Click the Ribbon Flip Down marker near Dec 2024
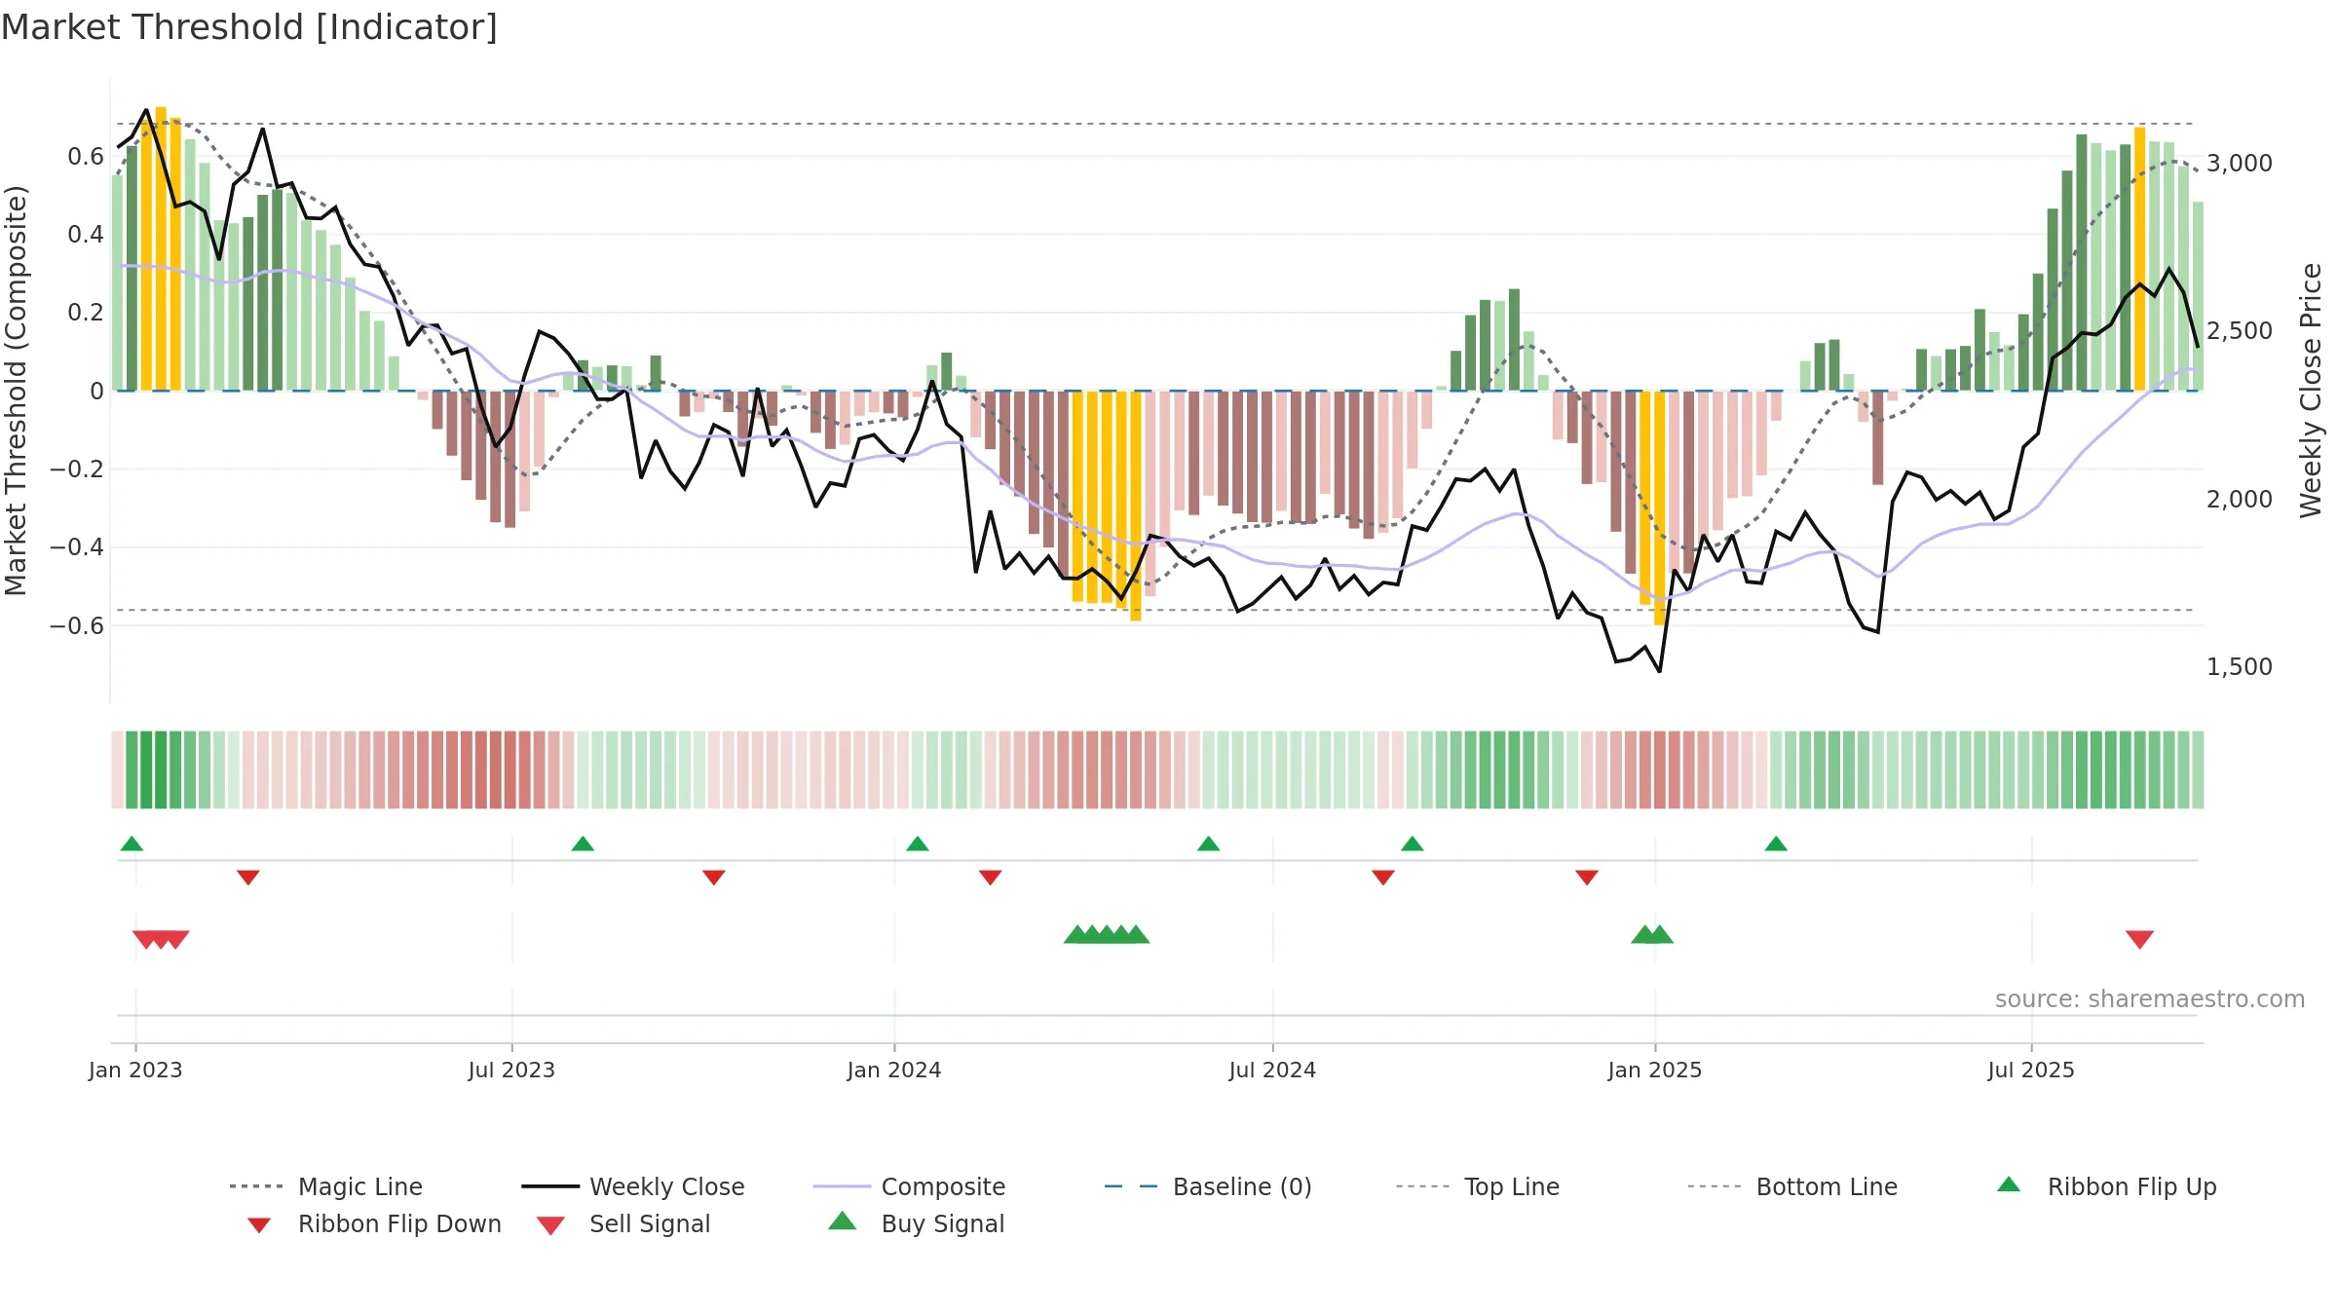2338x1315 pixels. click(x=1587, y=878)
